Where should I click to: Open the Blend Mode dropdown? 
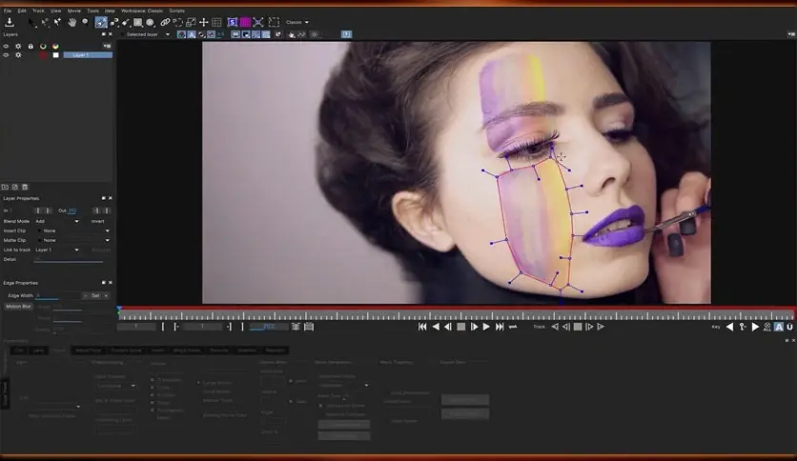pos(57,221)
